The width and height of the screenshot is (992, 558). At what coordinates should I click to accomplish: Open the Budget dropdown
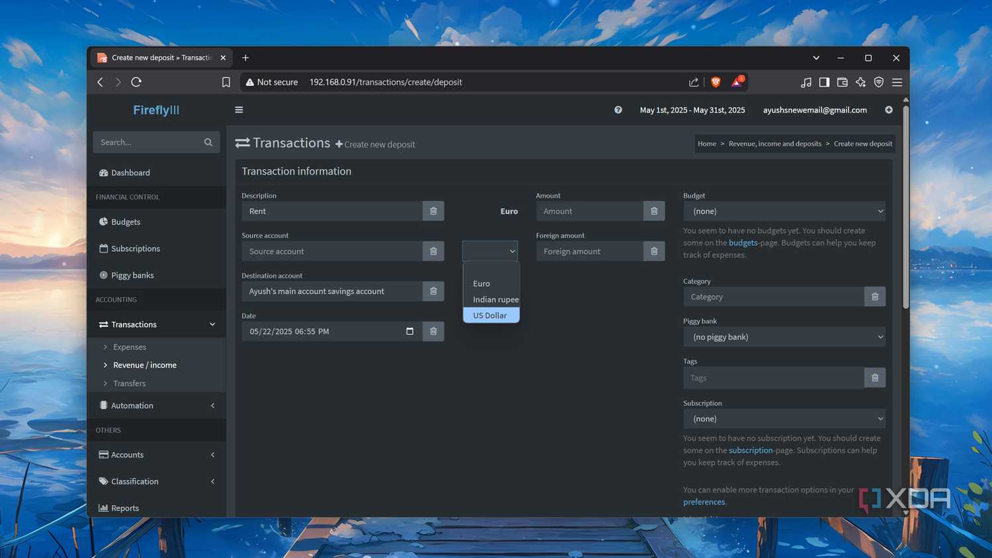coord(784,211)
